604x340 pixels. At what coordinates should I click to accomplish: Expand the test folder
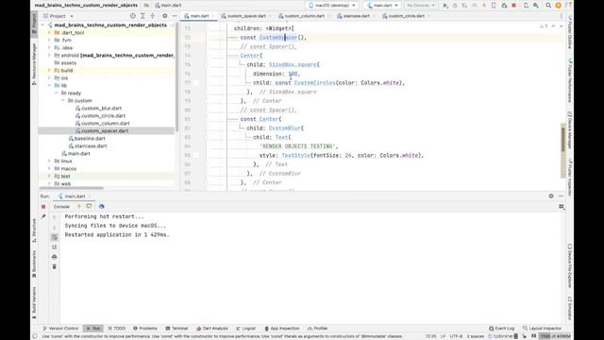point(49,177)
